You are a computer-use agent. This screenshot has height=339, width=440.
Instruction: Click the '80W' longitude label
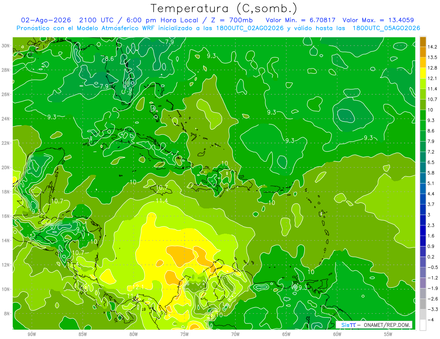point(133,334)
